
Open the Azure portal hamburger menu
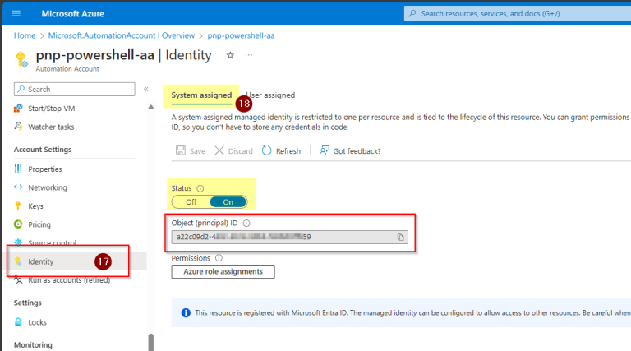(16, 13)
